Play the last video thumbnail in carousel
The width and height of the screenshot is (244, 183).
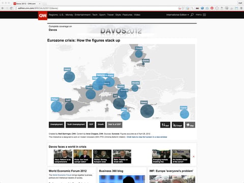pos(181,157)
